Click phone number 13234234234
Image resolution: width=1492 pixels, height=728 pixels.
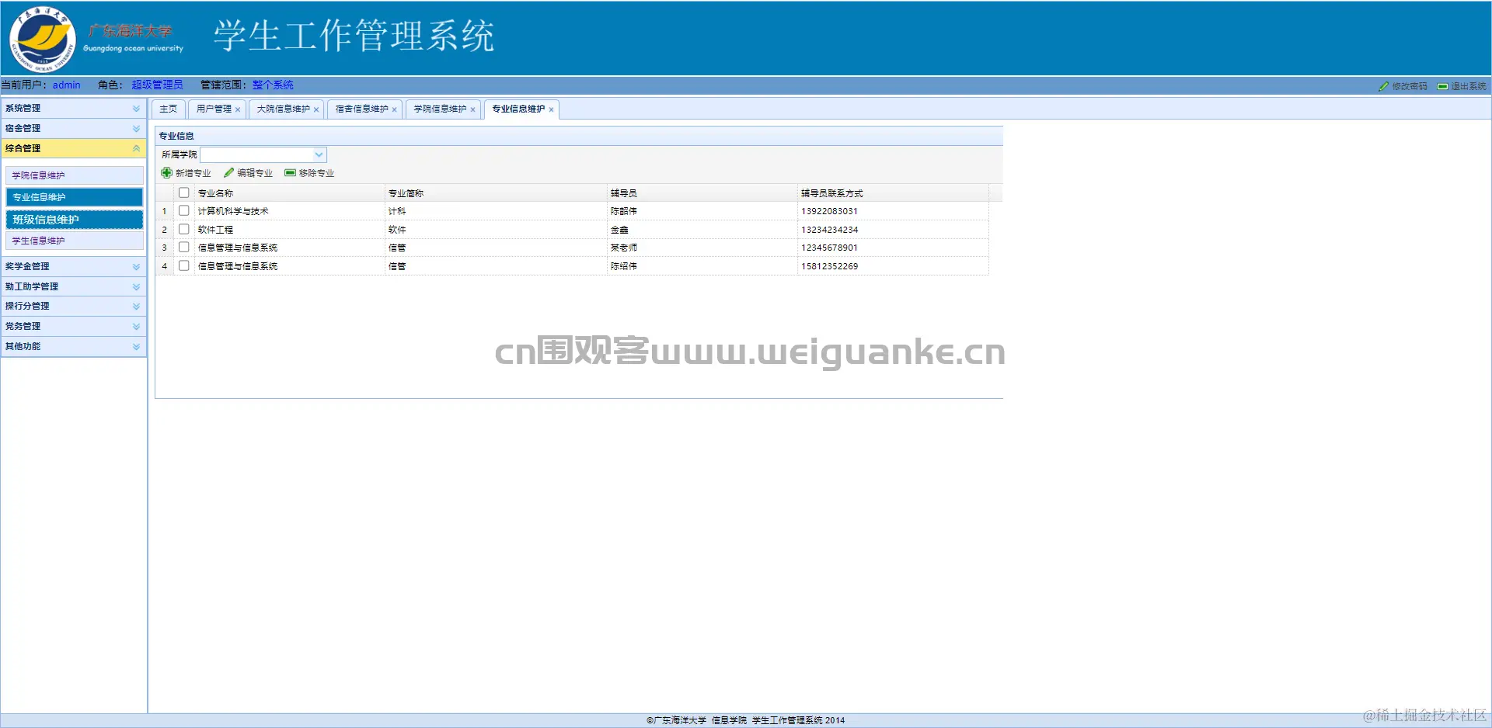click(x=829, y=230)
